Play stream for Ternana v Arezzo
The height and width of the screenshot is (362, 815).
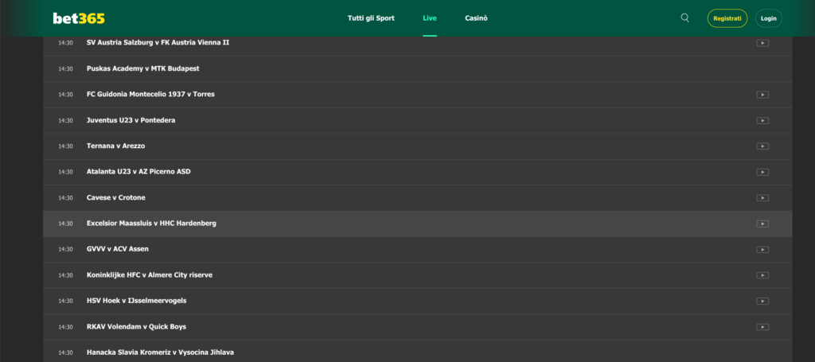click(x=762, y=146)
